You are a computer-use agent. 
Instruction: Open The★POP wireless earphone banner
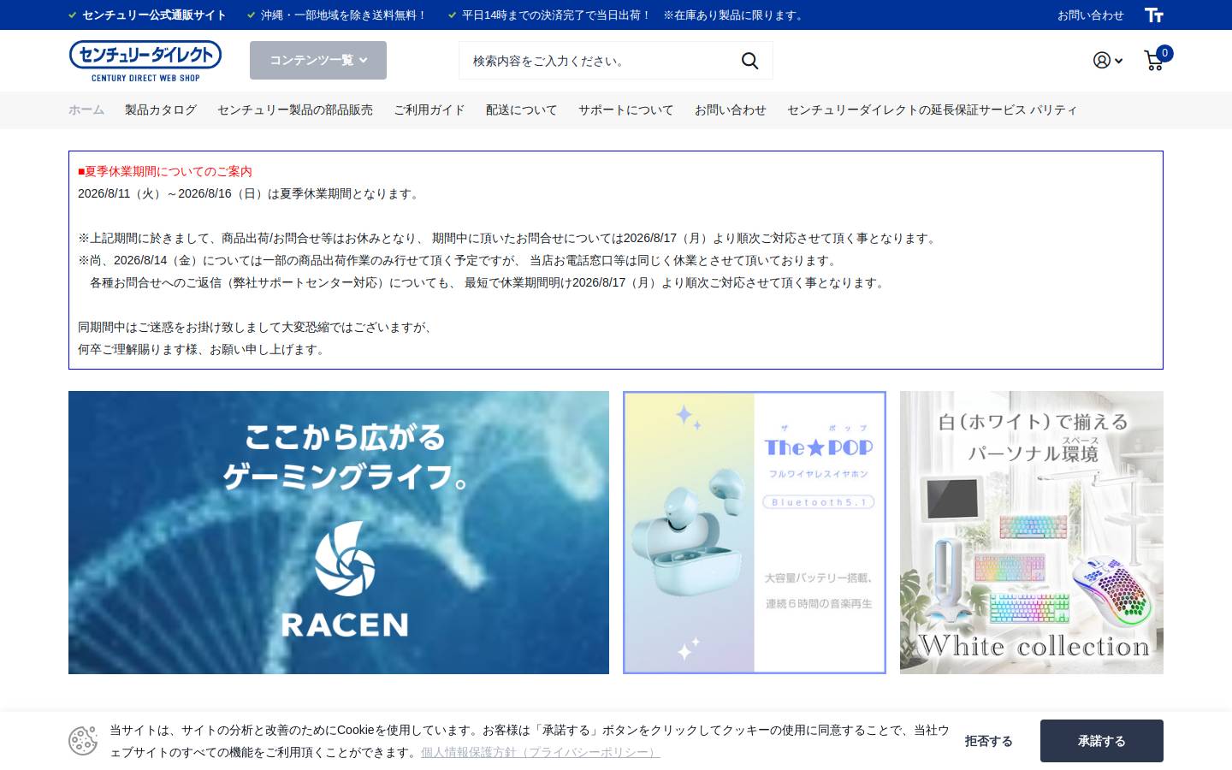point(755,532)
